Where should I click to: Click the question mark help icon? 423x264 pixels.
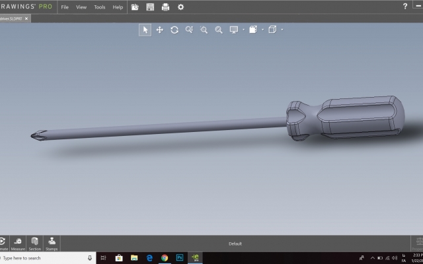point(405,7)
